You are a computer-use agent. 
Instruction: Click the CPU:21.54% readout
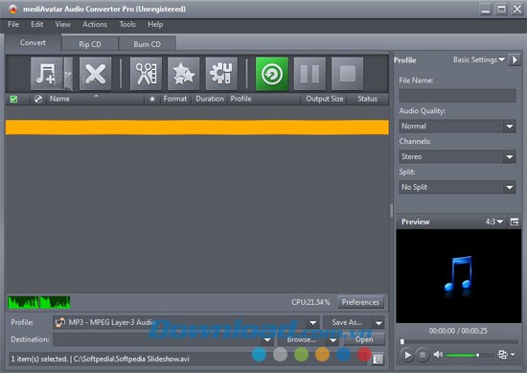310,302
